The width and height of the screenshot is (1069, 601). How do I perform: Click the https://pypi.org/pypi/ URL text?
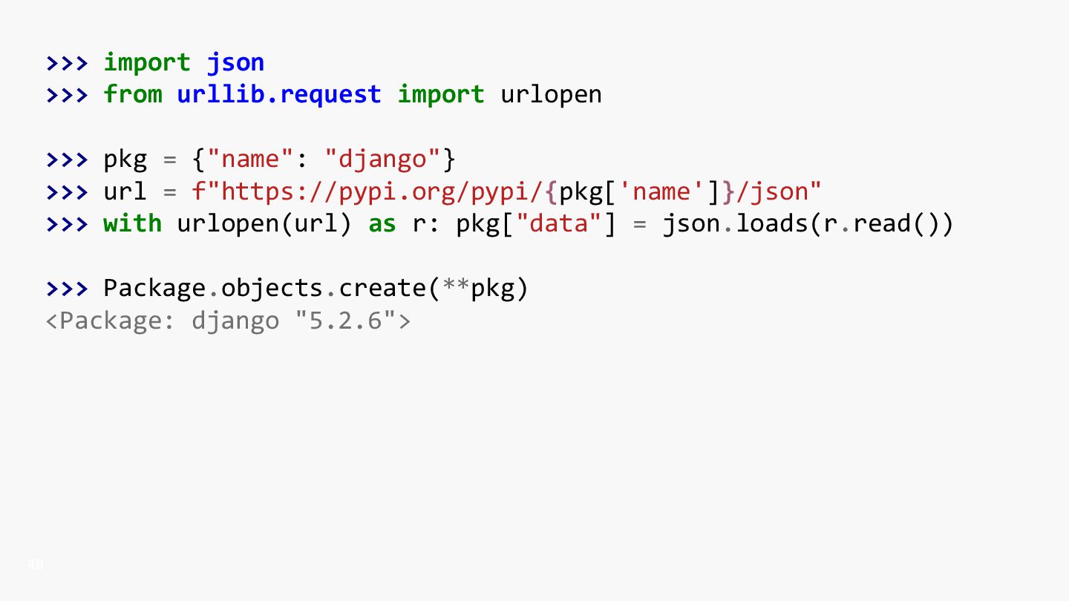383,192
